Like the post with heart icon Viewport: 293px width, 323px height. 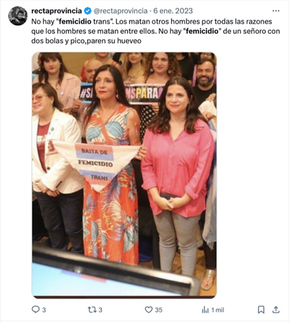[148, 310]
